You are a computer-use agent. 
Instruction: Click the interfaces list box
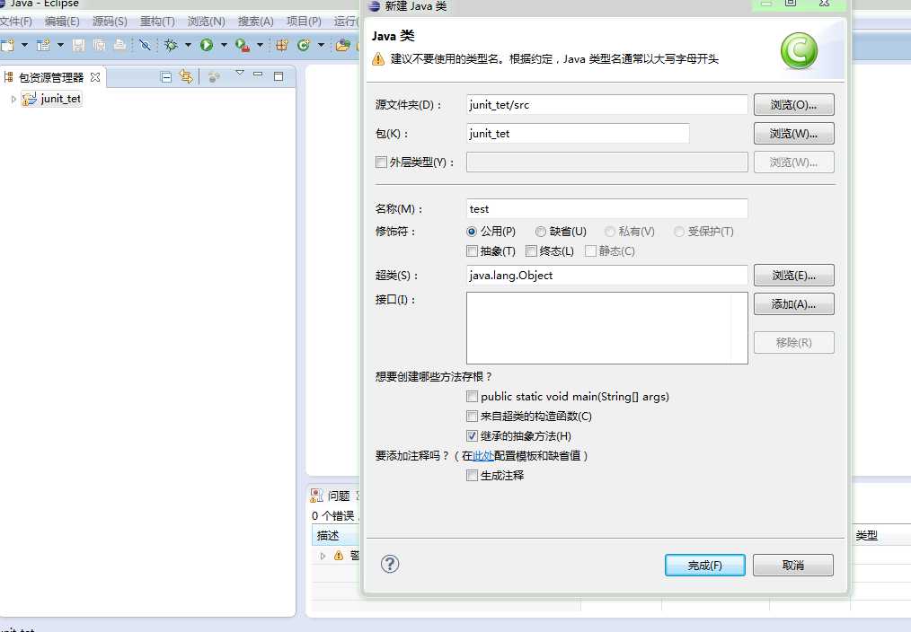click(x=607, y=328)
